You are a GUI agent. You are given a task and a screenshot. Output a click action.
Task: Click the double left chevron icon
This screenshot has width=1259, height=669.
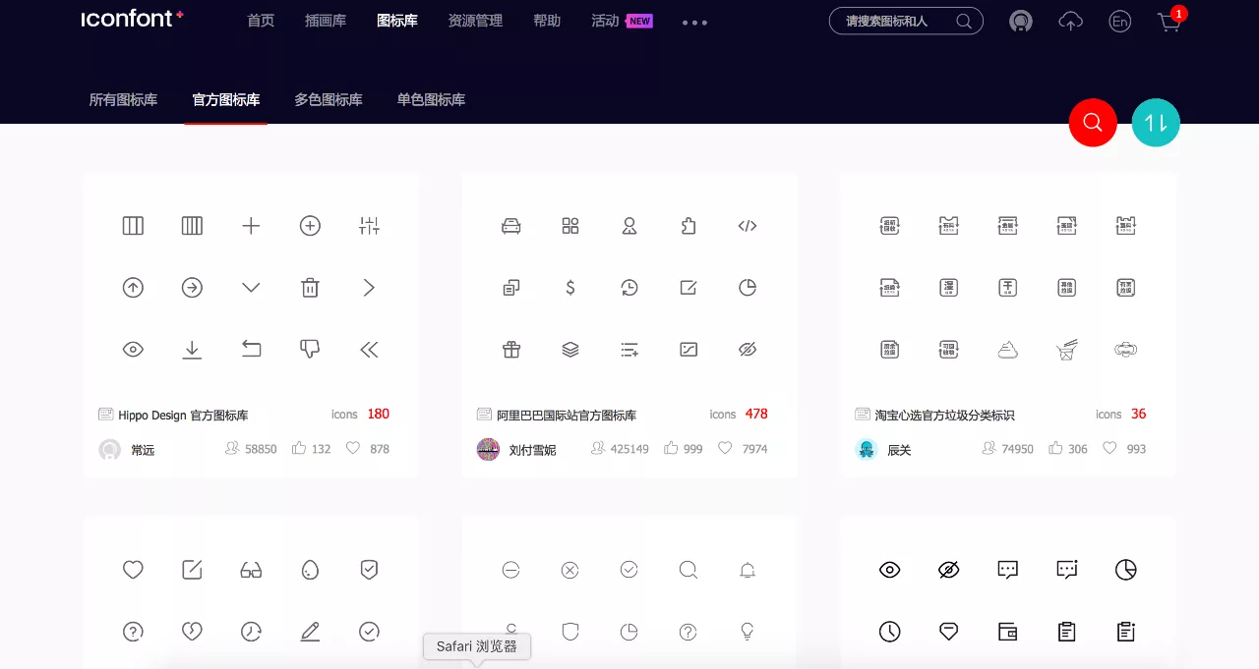point(369,349)
